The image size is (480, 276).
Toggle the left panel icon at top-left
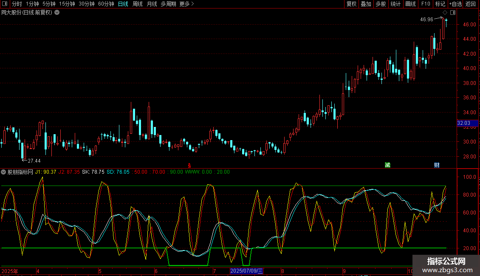point(5,4)
